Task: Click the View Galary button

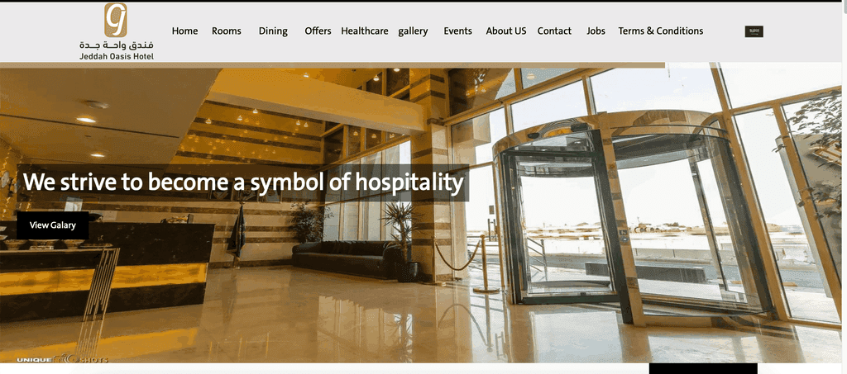Action: pyautogui.click(x=52, y=225)
